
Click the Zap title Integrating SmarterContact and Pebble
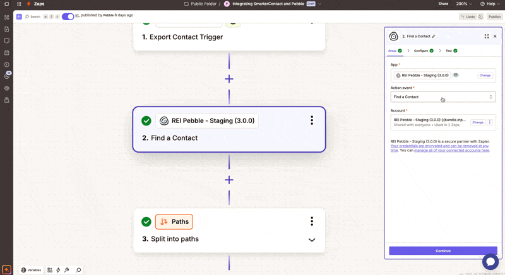pos(268,4)
